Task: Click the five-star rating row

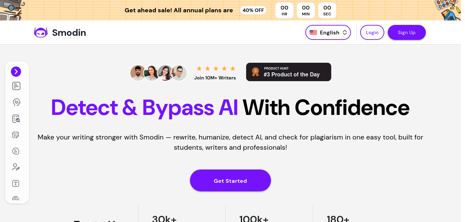Action: pyautogui.click(x=216, y=69)
